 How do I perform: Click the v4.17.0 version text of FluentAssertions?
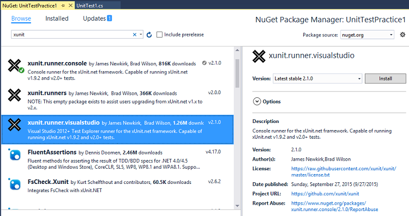point(213,152)
